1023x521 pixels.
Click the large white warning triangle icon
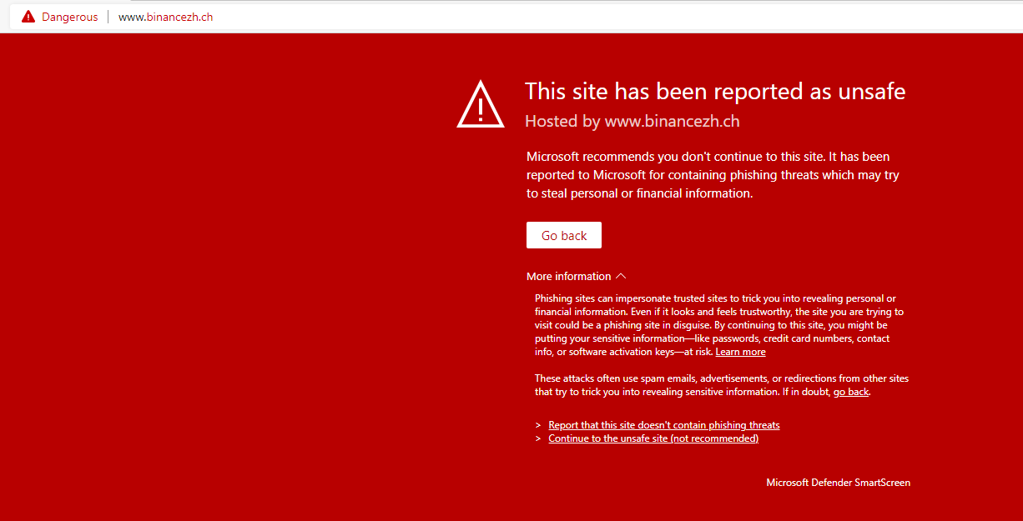tap(481, 104)
